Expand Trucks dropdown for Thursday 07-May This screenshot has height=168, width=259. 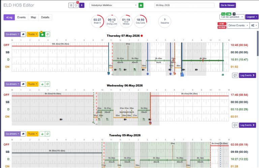click(x=32, y=34)
